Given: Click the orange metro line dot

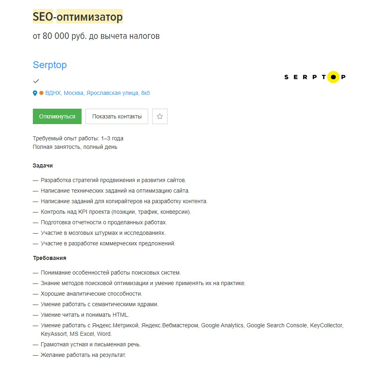Looking at the screenshot, I should [x=41, y=93].
